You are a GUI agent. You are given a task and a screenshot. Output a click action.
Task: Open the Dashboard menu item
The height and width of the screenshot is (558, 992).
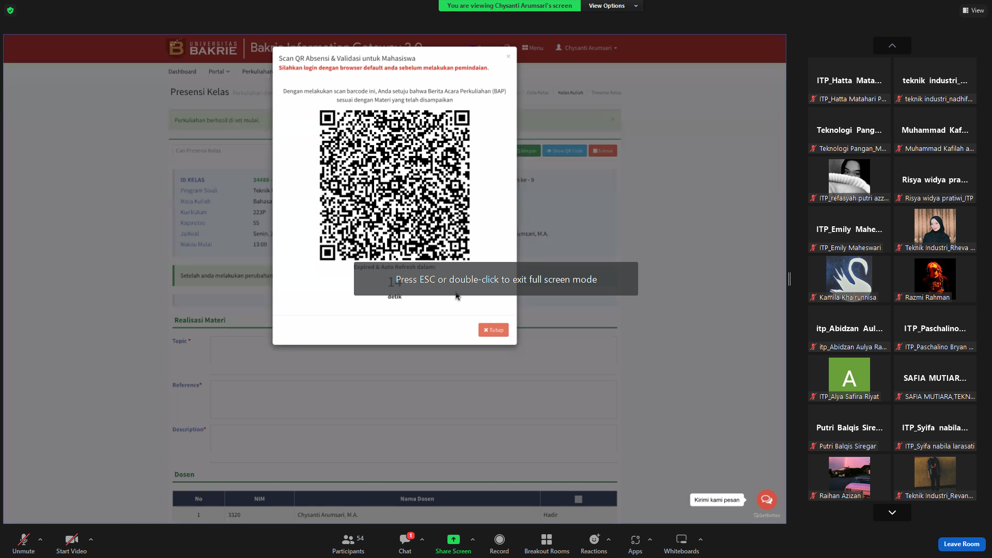[x=182, y=71]
